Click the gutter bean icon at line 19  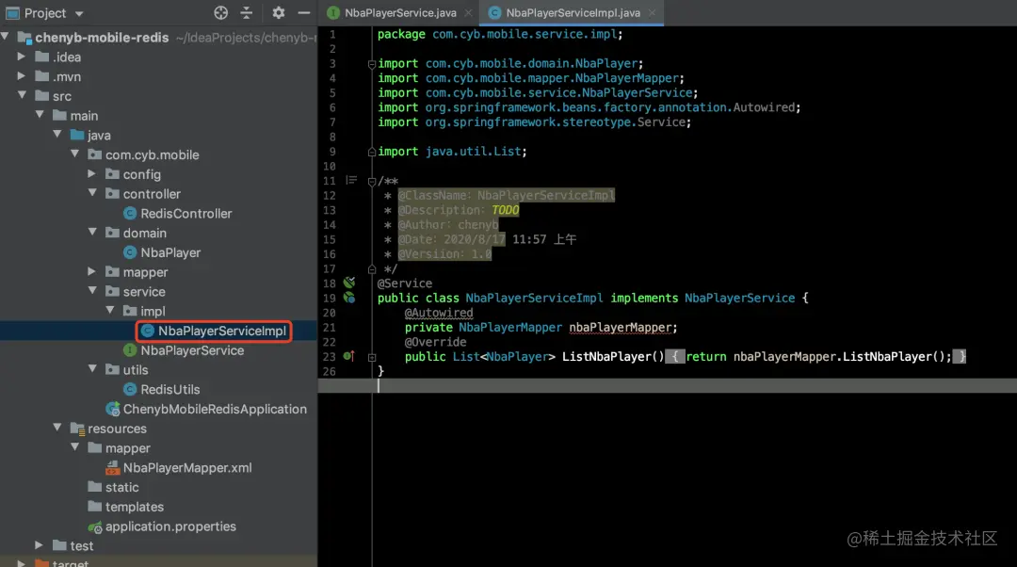(x=349, y=298)
